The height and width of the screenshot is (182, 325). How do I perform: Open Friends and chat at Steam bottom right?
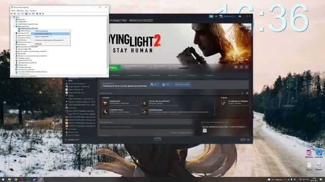(x=245, y=140)
